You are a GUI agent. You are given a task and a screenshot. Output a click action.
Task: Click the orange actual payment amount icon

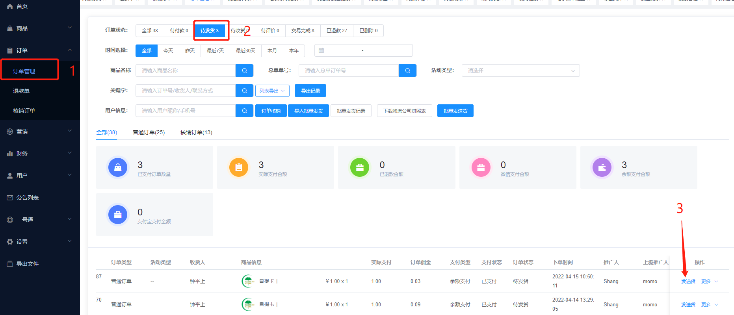(x=239, y=167)
